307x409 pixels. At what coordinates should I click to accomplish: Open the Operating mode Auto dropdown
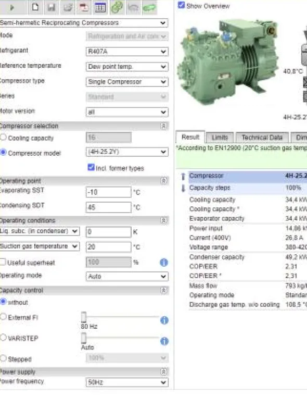click(127, 276)
